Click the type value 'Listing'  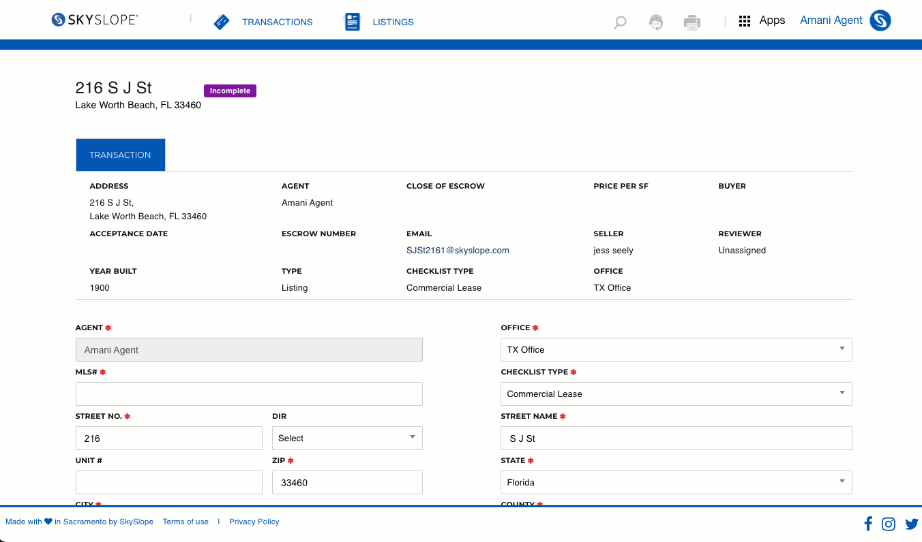point(295,287)
